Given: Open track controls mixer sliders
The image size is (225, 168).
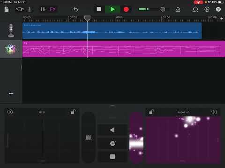Looking at the screenshot, I should point(43,9).
